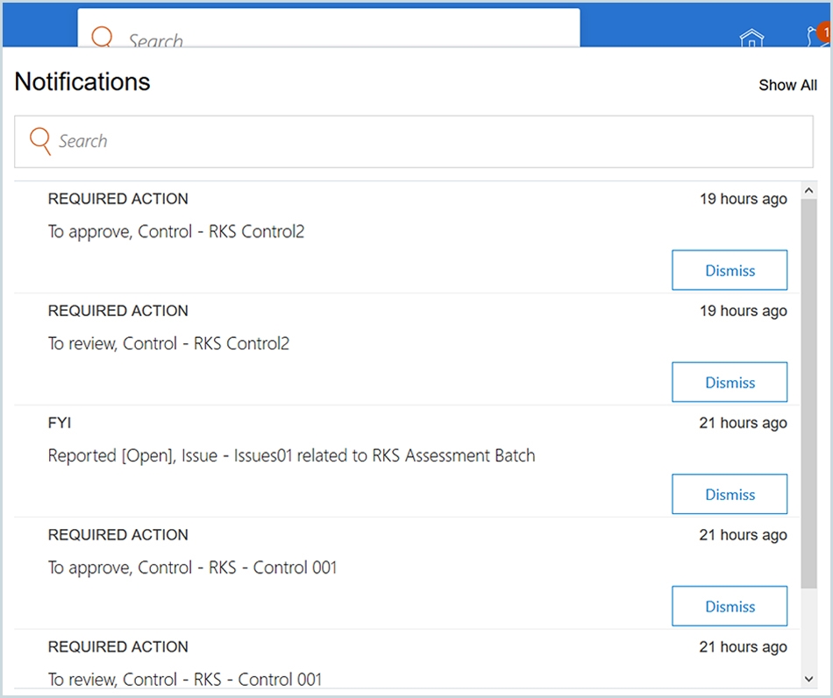Show All notifications
833x698 pixels.
coord(787,85)
